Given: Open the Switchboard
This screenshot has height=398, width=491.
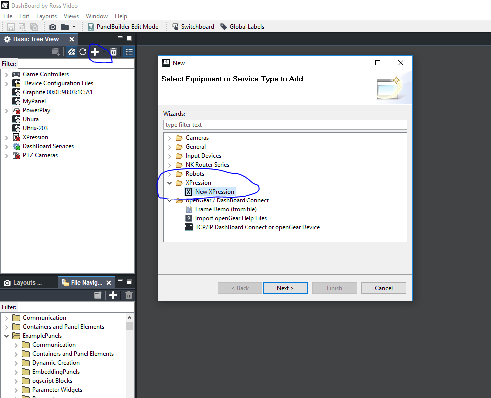Looking at the screenshot, I should (193, 27).
